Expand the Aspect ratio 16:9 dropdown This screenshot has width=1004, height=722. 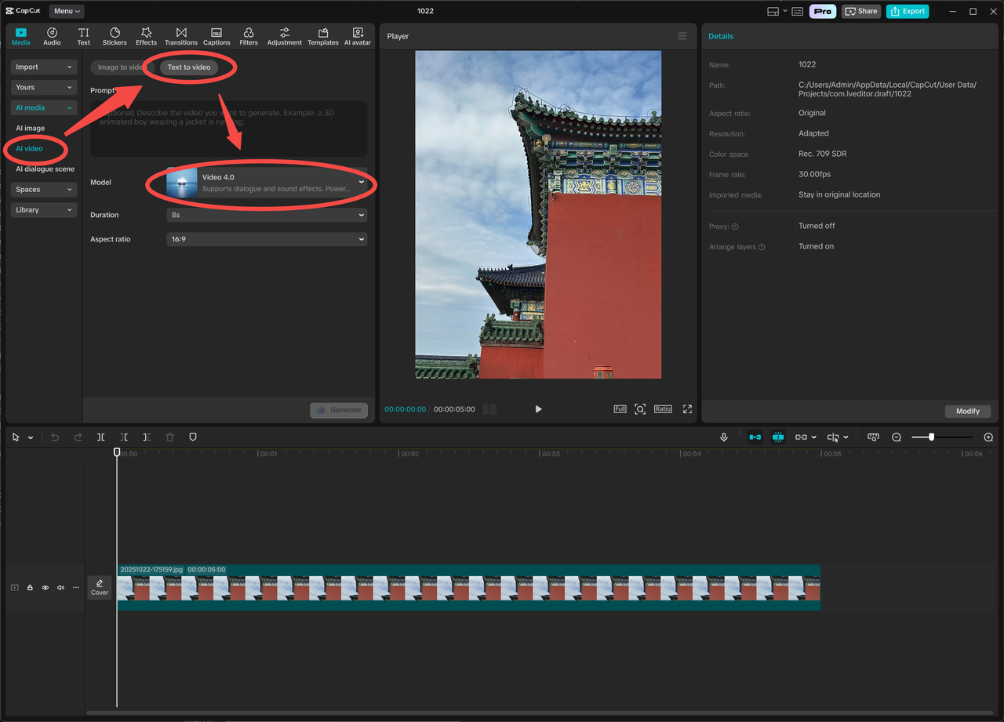click(x=267, y=238)
